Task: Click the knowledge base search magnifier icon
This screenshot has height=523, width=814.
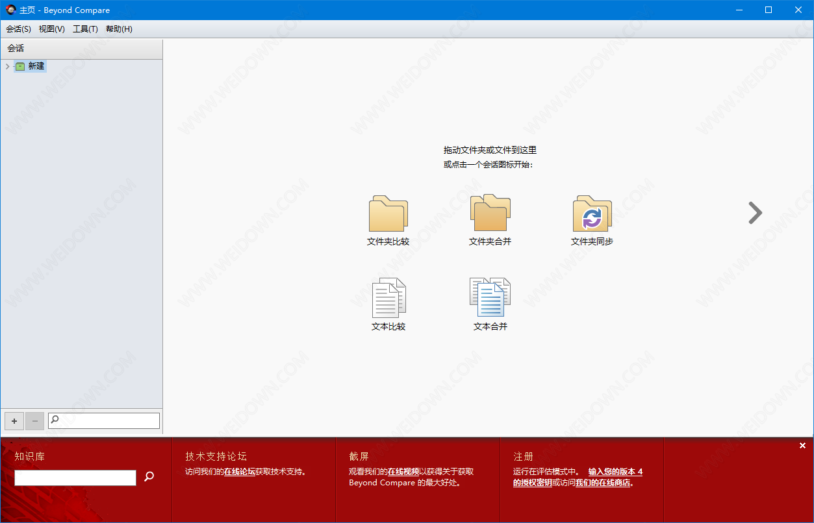Action: [149, 477]
